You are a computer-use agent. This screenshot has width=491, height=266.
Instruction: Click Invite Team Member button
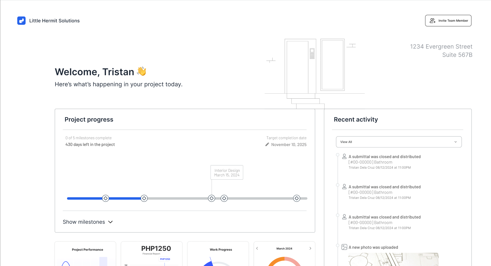[x=448, y=21]
